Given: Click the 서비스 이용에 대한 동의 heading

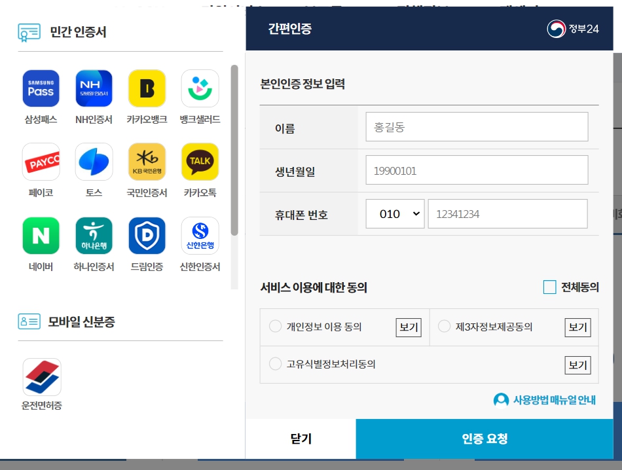Looking at the screenshot, I should pyautogui.click(x=314, y=287).
